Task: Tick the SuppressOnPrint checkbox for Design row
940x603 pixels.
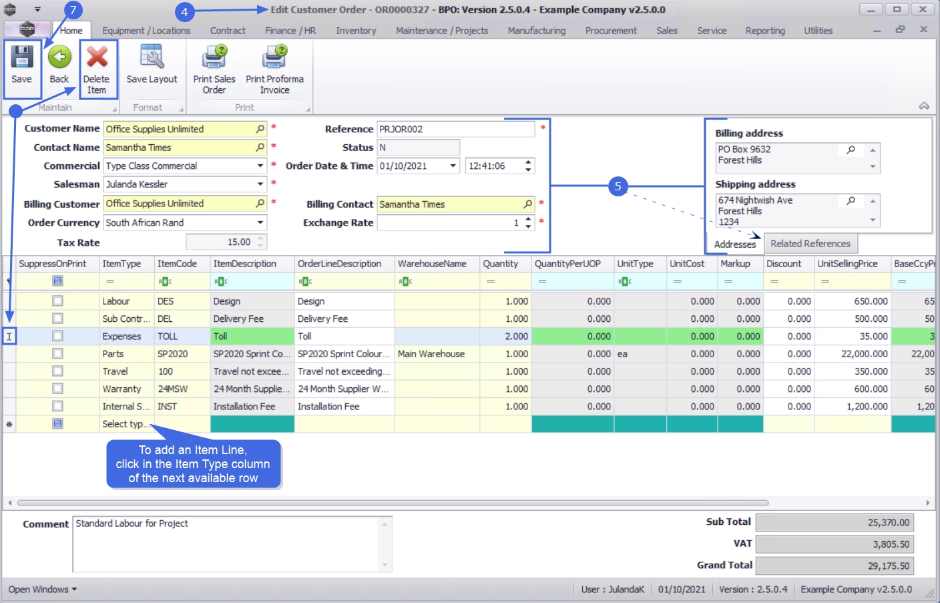Action: (x=57, y=301)
